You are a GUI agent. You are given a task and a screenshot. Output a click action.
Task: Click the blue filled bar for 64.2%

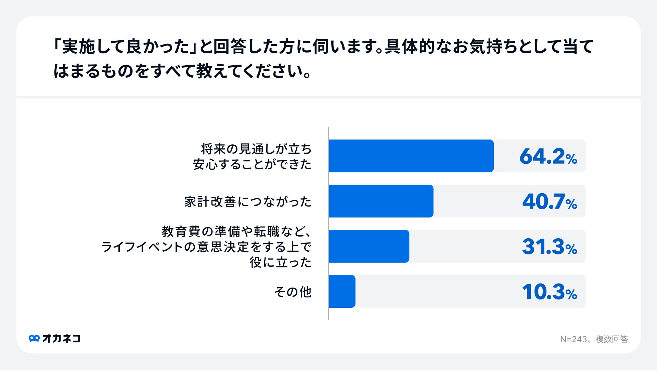(x=411, y=156)
